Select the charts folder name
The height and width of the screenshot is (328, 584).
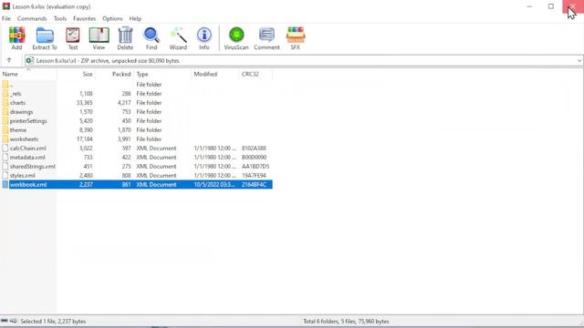[18, 103]
